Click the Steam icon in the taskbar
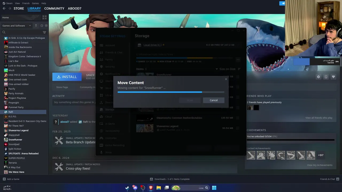Viewport: 342px width, 192px height. pyautogui.click(x=127, y=188)
